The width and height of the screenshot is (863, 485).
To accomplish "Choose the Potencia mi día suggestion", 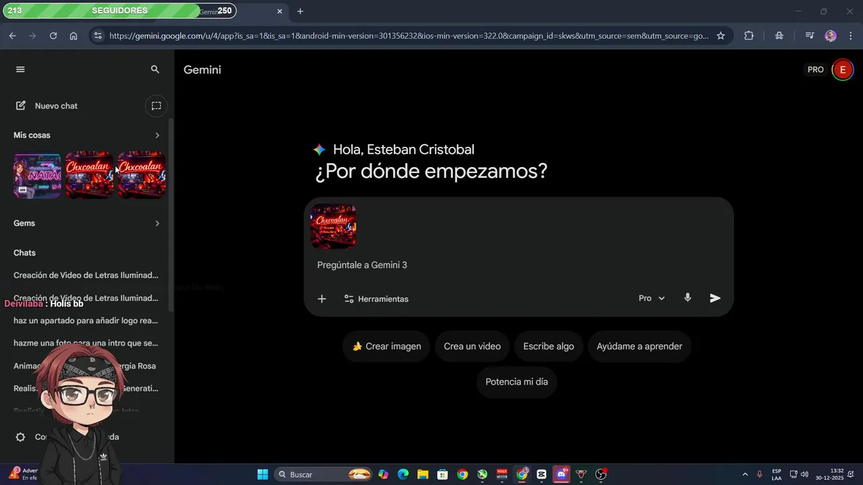I will point(516,382).
